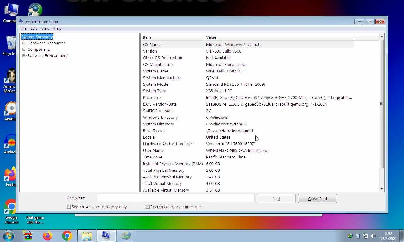The height and width of the screenshot is (242, 404).
Task: Select the BIOS Version/Date row
Action: click(x=247, y=104)
